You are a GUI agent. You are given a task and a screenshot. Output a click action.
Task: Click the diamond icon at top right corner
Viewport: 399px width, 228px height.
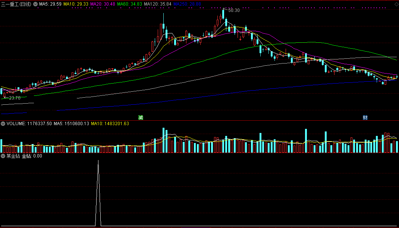396,4
